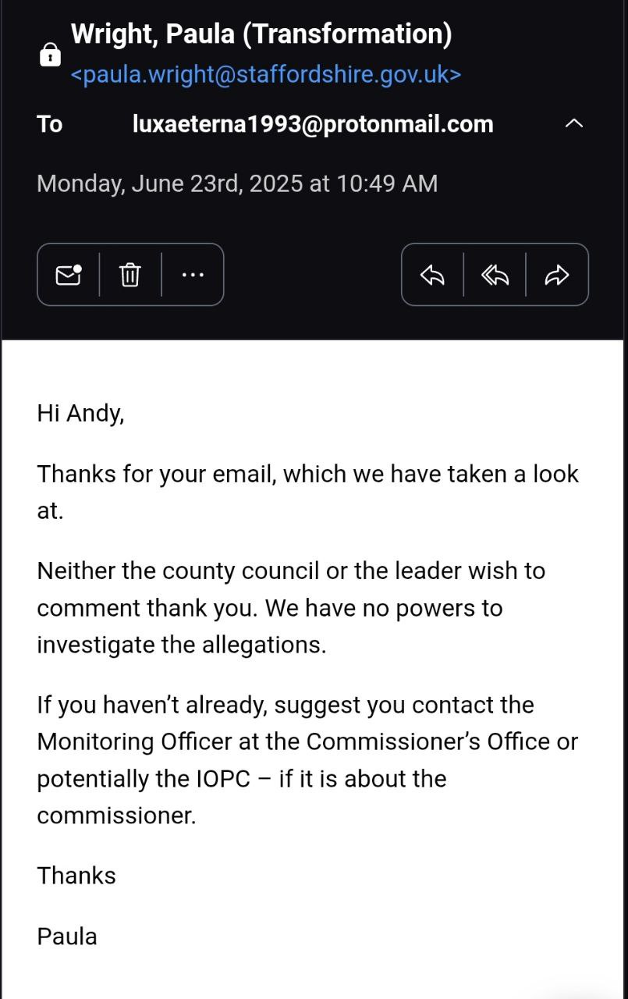Collapse the recipient details chevron
Image resolution: width=628 pixels, height=999 pixels.
click(573, 123)
